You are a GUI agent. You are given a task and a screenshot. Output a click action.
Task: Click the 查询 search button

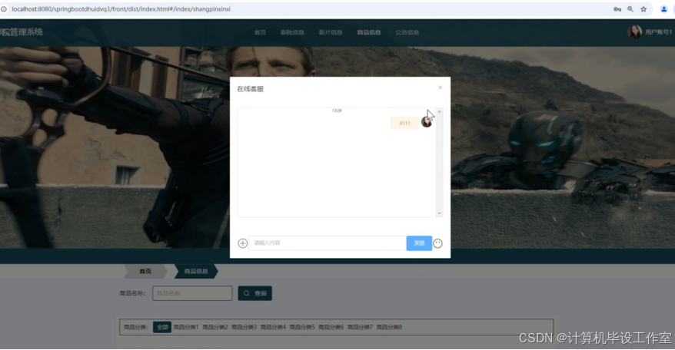[254, 293]
